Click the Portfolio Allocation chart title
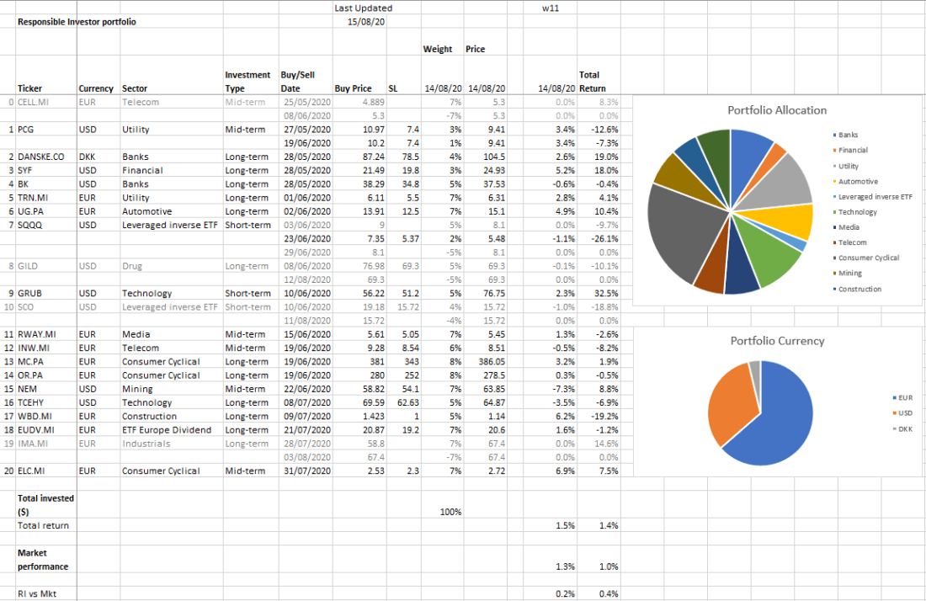The image size is (926, 601). pyautogui.click(x=776, y=110)
